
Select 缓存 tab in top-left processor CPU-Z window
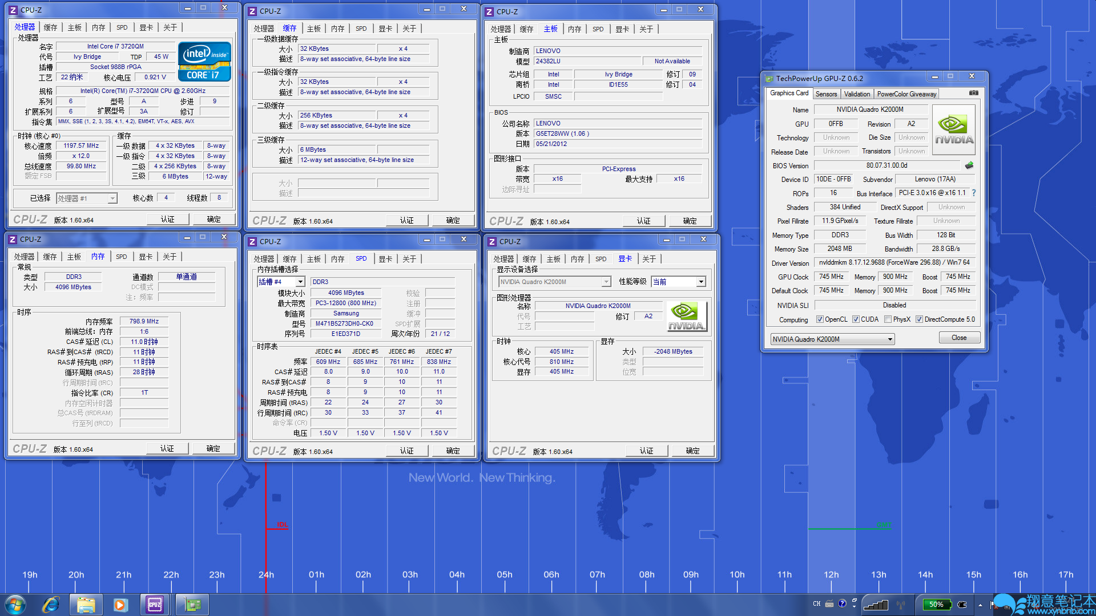[x=50, y=27]
